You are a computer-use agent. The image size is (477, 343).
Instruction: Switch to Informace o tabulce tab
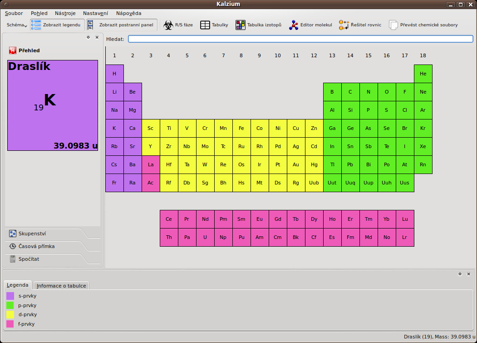click(61, 286)
